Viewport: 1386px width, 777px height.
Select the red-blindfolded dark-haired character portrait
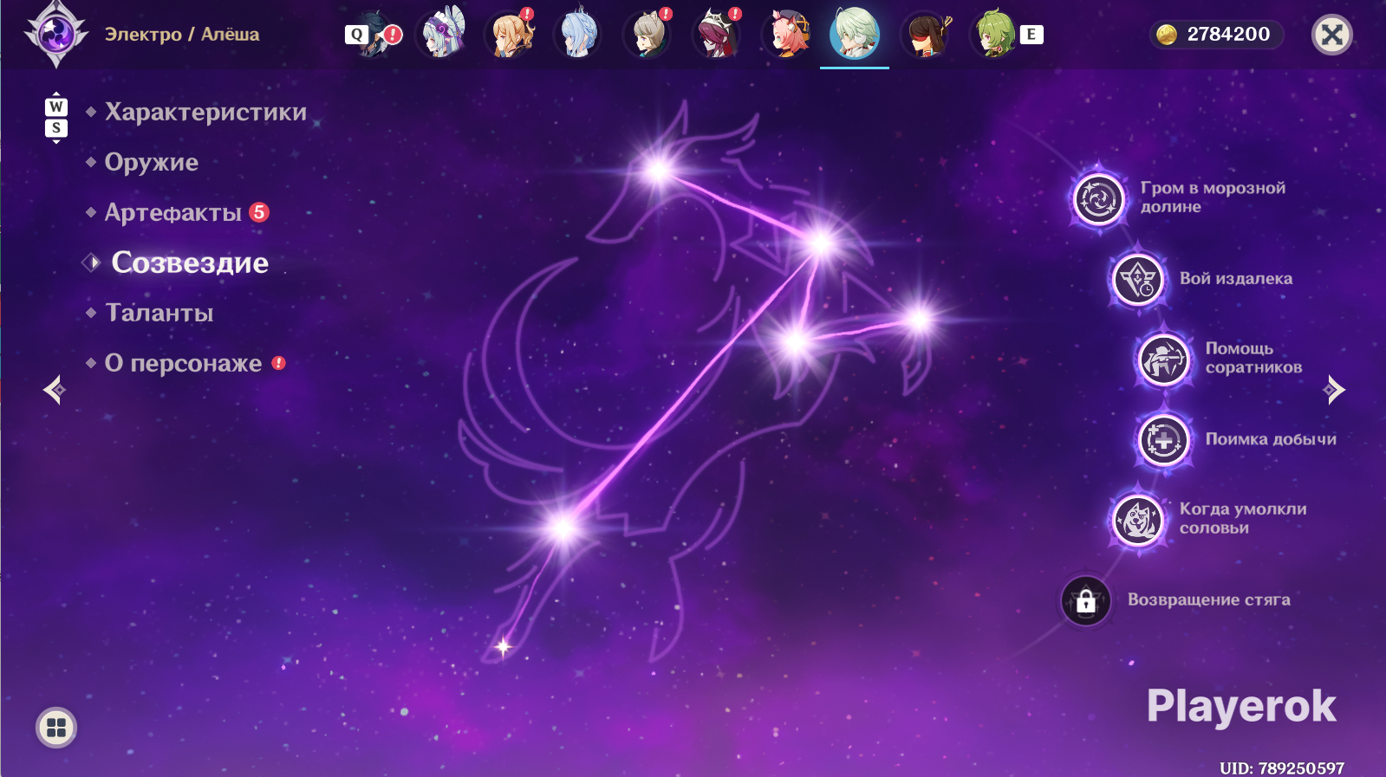tap(925, 34)
